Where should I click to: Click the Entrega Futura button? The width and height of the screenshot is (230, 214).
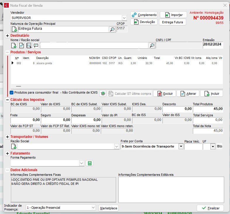coord(172,22)
